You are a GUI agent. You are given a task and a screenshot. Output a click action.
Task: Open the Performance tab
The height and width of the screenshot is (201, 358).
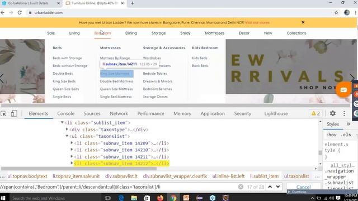point(150,113)
